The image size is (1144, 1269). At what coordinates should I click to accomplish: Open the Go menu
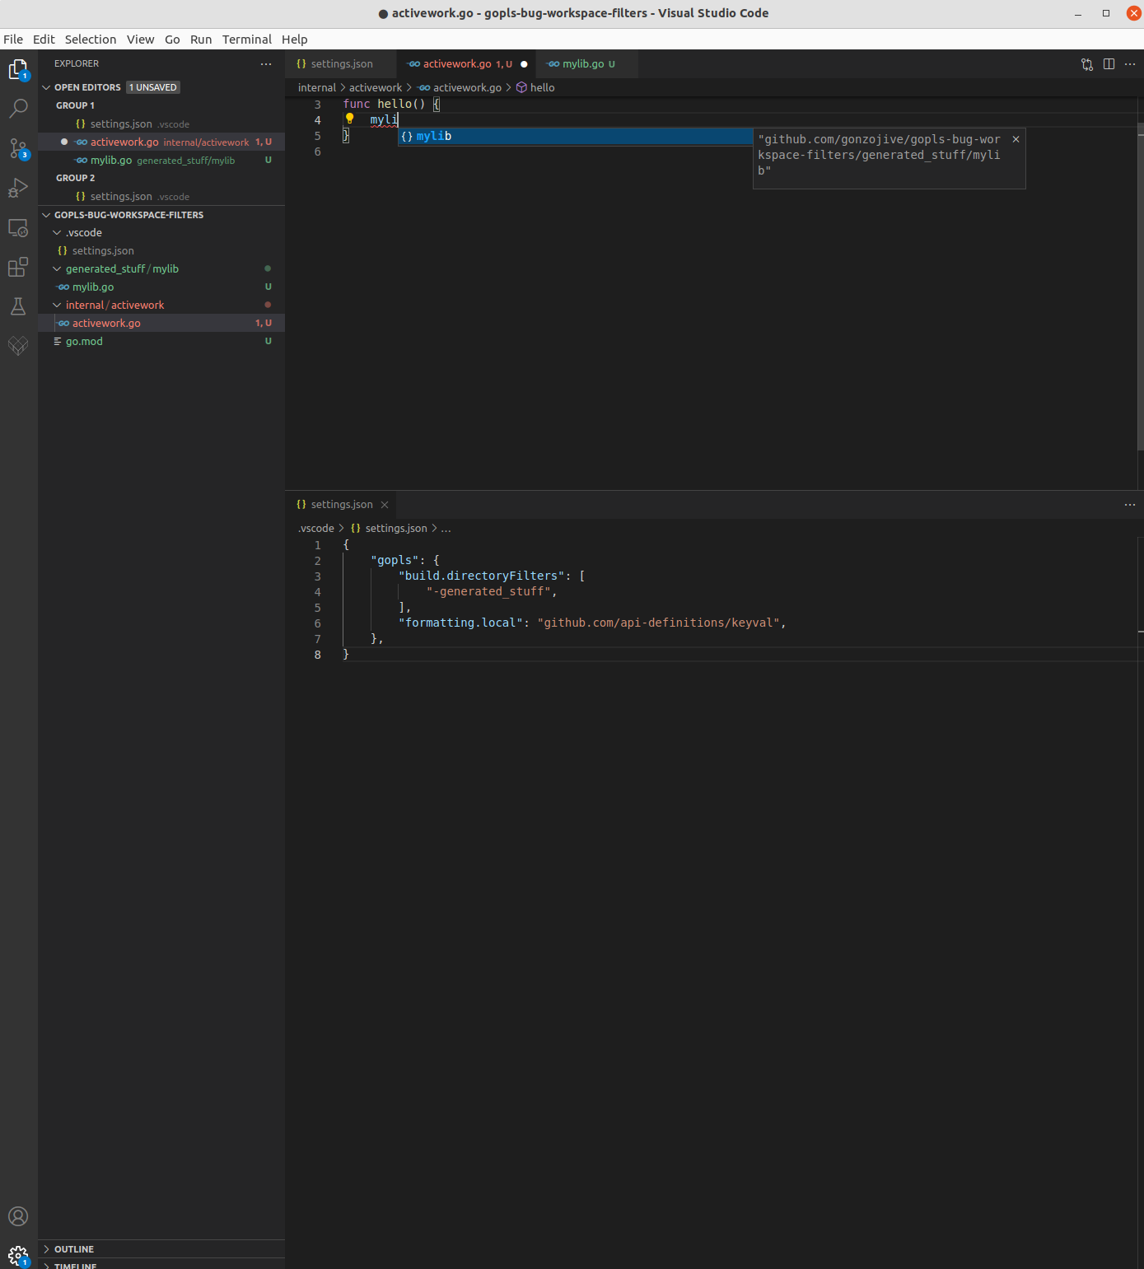[172, 39]
